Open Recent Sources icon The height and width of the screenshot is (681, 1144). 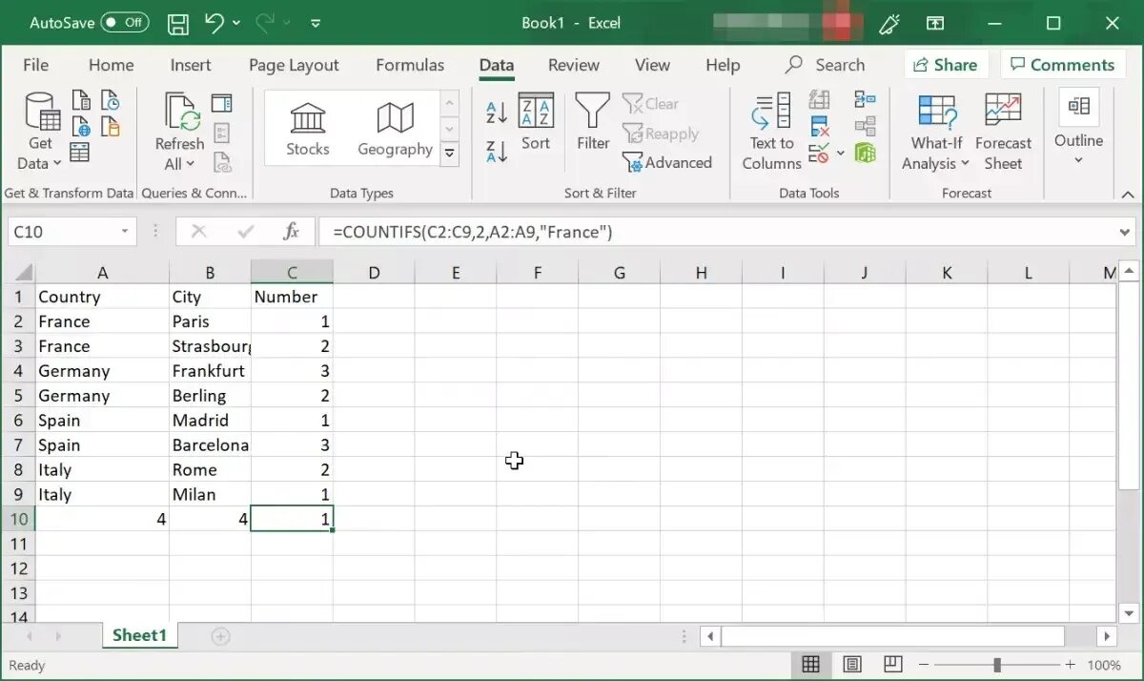point(111,100)
